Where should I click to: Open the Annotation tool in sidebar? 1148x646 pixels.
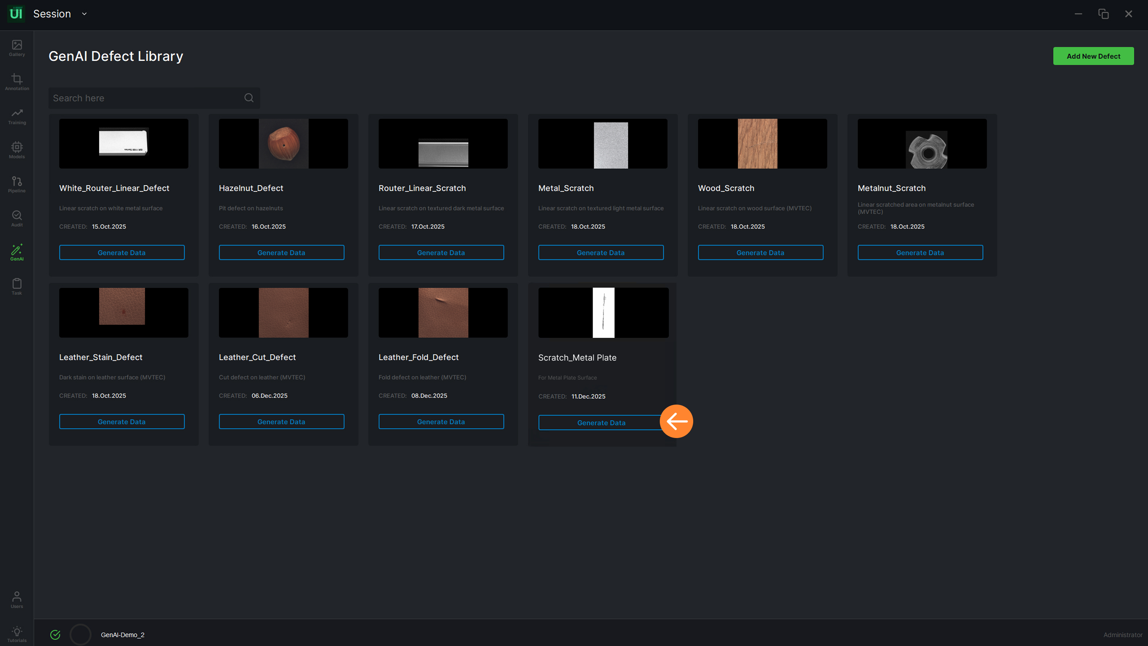17,82
